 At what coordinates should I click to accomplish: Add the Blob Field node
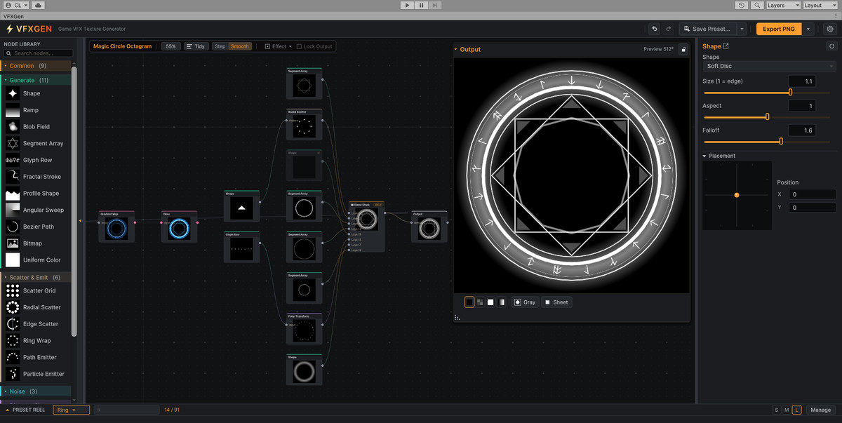point(37,127)
